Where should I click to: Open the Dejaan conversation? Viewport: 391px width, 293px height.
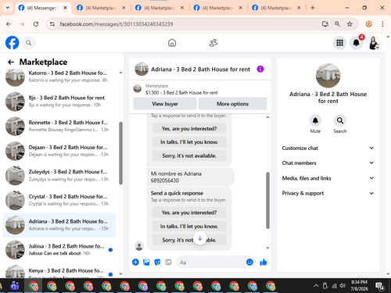pyautogui.click(x=59, y=151)
